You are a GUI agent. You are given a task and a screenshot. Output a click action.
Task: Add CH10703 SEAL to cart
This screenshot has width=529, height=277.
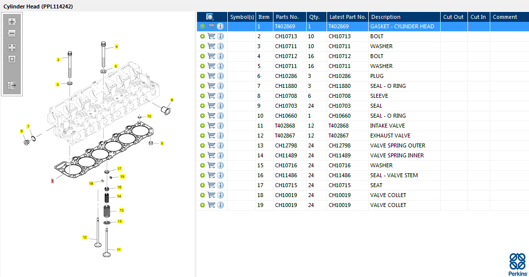[x=211, y=106]
